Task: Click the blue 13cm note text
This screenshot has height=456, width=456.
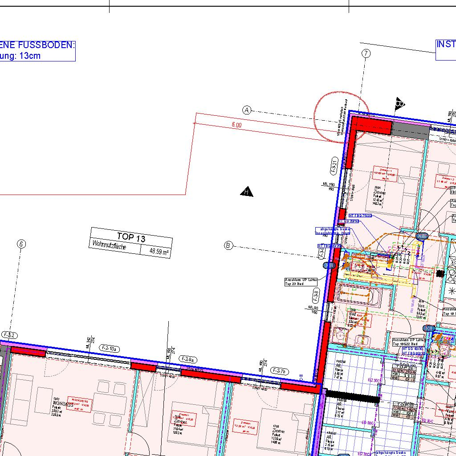Action: 30,56
